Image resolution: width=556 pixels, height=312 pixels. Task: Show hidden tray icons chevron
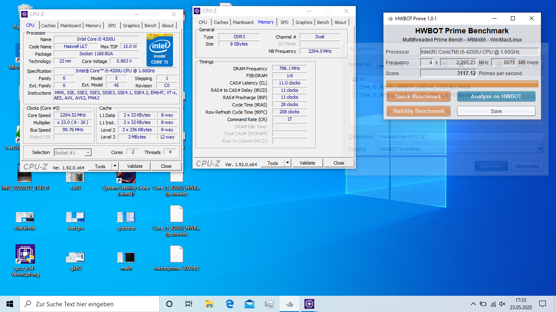click(x=473, y=304)
